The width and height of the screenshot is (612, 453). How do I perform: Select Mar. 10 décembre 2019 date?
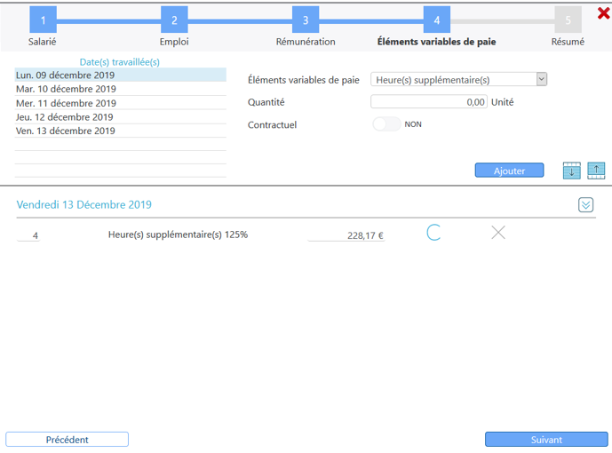click(66, 90)
